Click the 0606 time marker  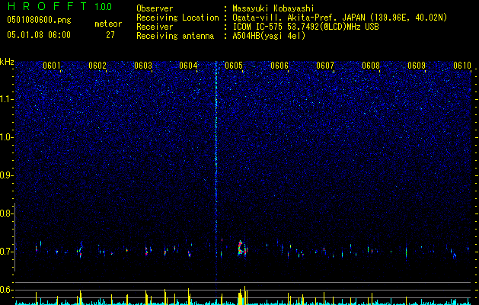coord(279,66)
